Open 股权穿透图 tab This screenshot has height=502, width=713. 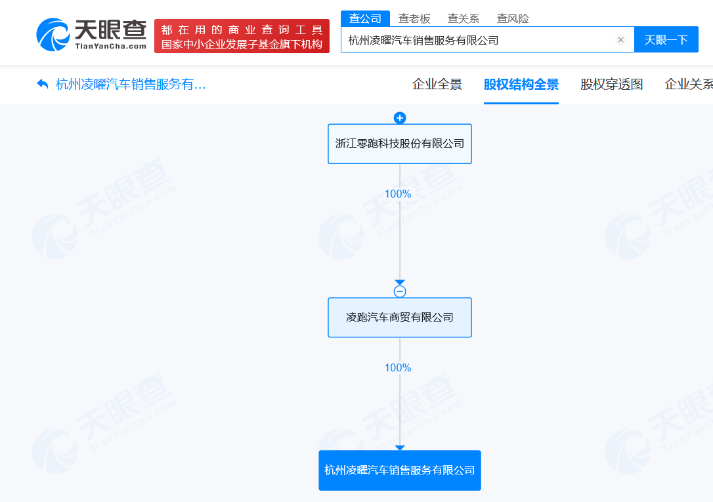tap(612, 85)
